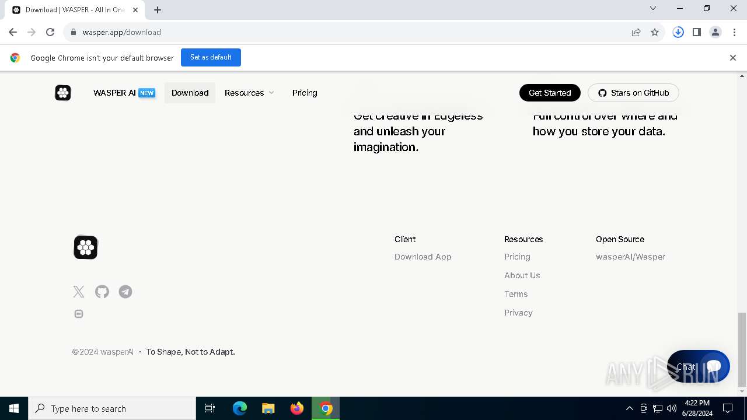Select the Chrome taskbar icon
The height and width of the screenshot is (420, 747).
pos(326,408)
